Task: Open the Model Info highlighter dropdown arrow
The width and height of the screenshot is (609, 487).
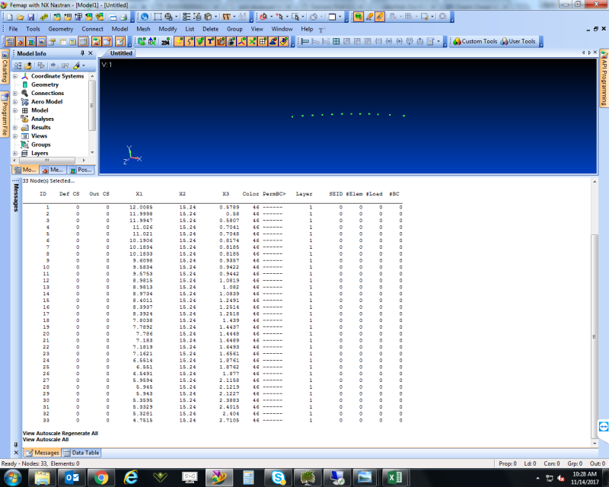Action: [84, 65]
